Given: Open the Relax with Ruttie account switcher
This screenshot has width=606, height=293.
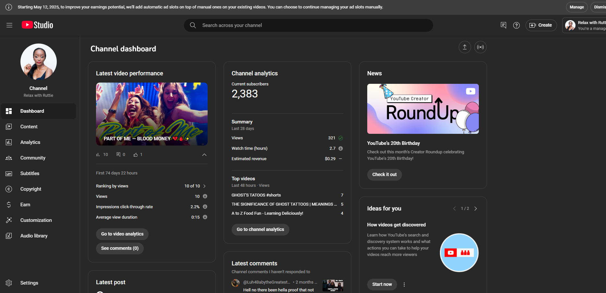Looking at the screenshot, I should tap(584, 25).
